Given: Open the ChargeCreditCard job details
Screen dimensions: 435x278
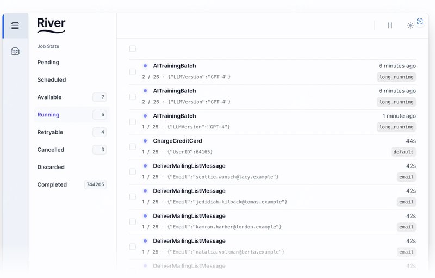Looking at the screenshot, I should pos(177,141).
